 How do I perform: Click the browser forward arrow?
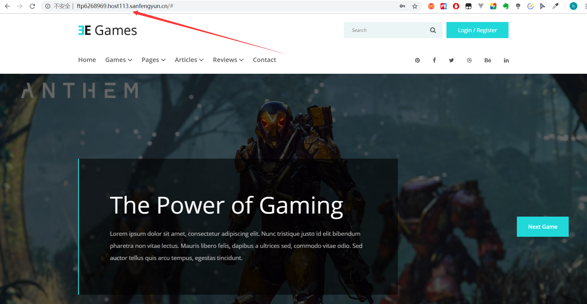[20, 6]
